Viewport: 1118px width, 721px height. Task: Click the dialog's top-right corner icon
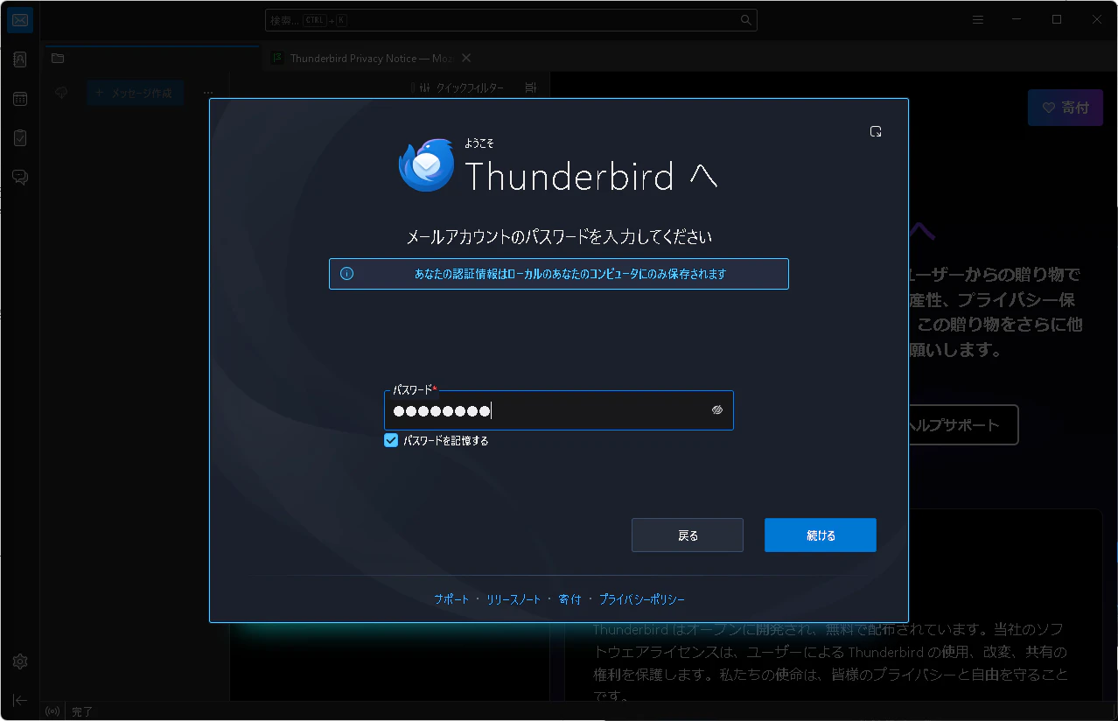[876, 131]
